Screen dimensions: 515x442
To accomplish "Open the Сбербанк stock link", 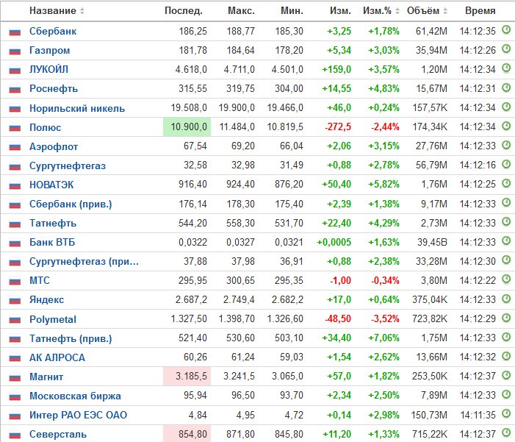I will point(53,31).
